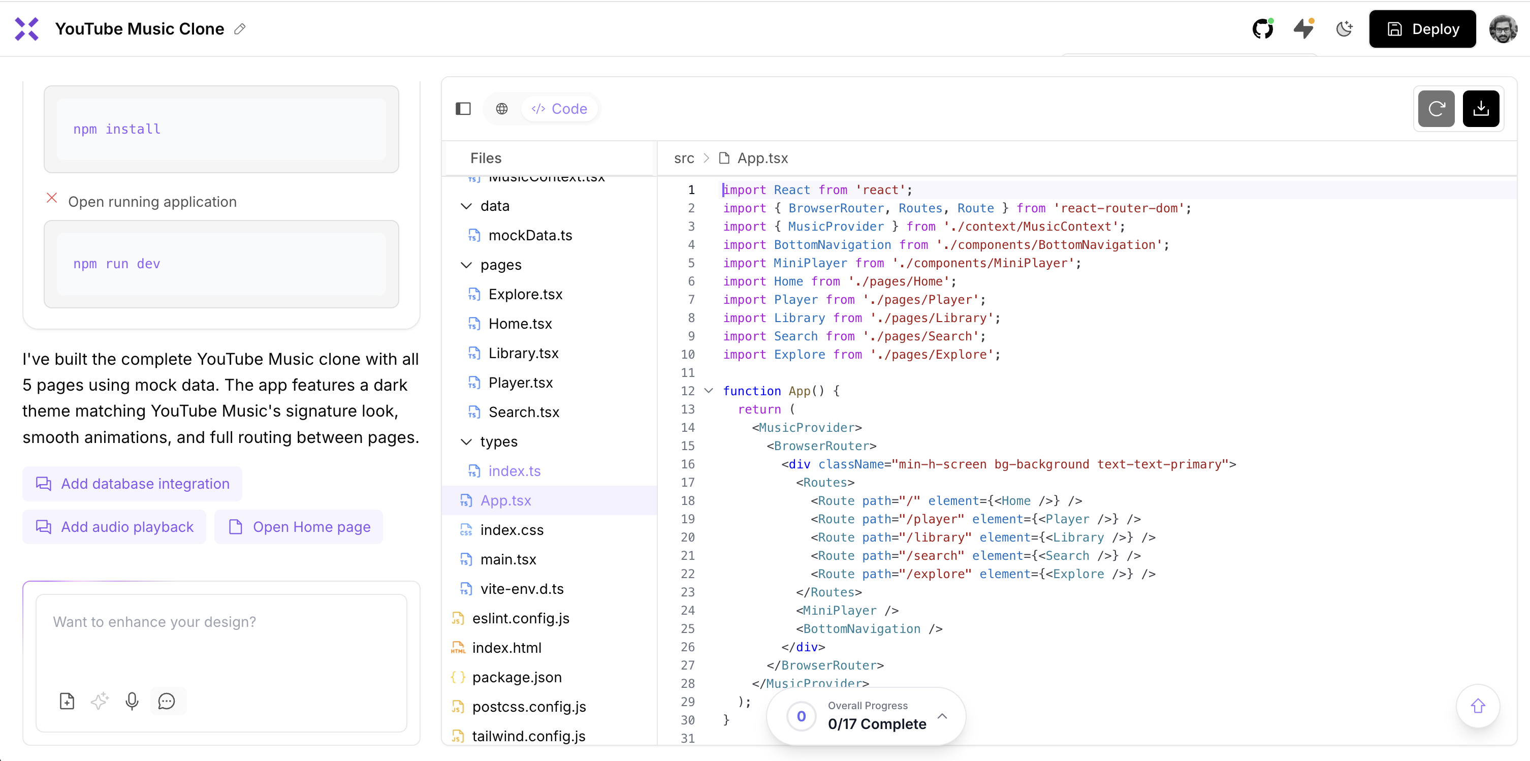Download the project using the download icon
The width and height of the screenshot is (1530, 761).
[1481, 109]
